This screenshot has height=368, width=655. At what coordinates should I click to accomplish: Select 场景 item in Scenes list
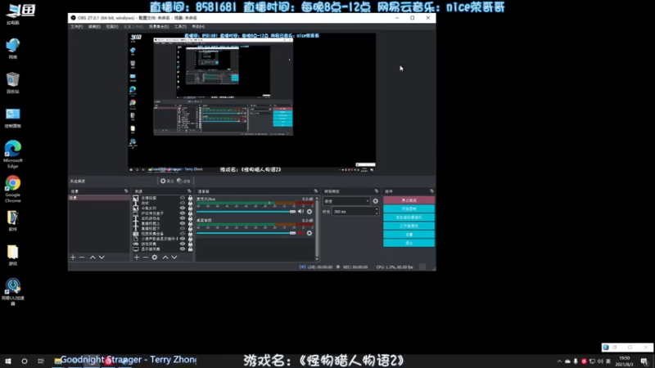(99, 198)
